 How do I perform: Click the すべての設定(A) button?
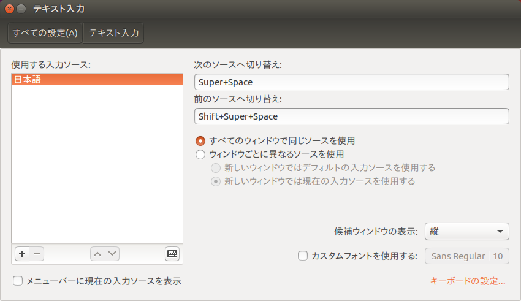pos(45,33)
